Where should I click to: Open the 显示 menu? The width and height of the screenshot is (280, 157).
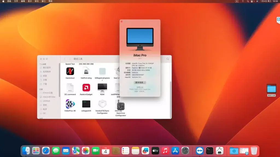click(x=30, y=1)
